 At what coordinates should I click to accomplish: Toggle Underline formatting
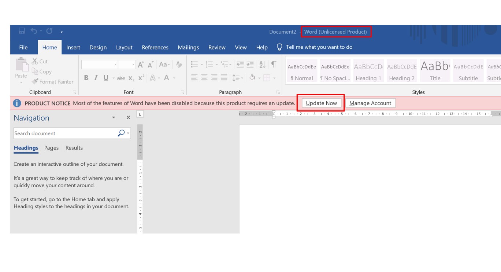pos(106,78)
